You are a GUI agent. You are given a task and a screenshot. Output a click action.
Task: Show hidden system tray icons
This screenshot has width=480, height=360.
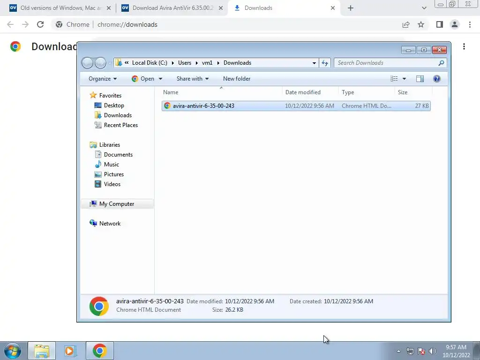[x=398, y=351]
